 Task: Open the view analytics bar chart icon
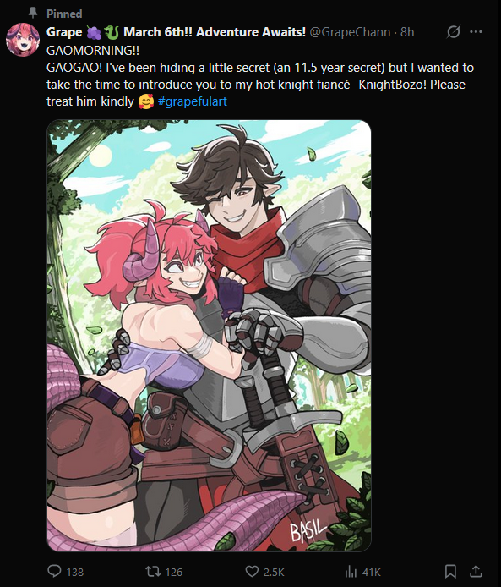(351, 572)
